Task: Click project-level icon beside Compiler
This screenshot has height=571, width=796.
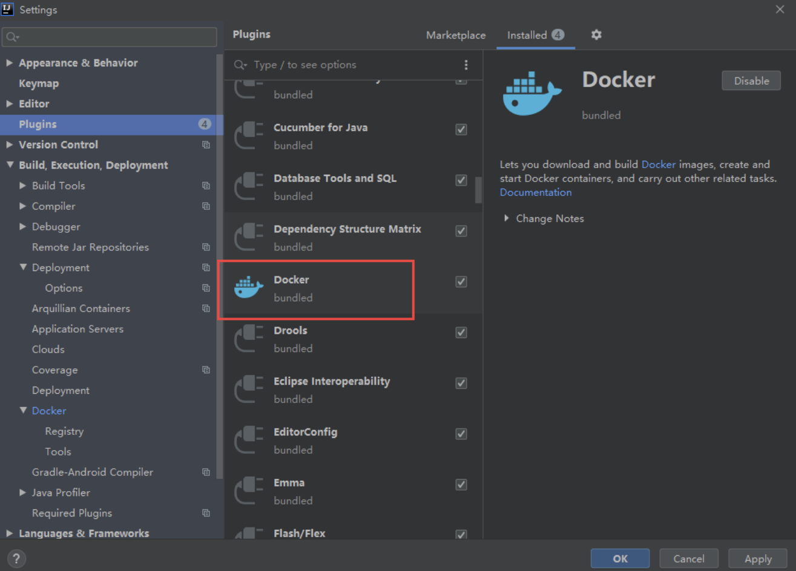Action: tap(206, 206)
